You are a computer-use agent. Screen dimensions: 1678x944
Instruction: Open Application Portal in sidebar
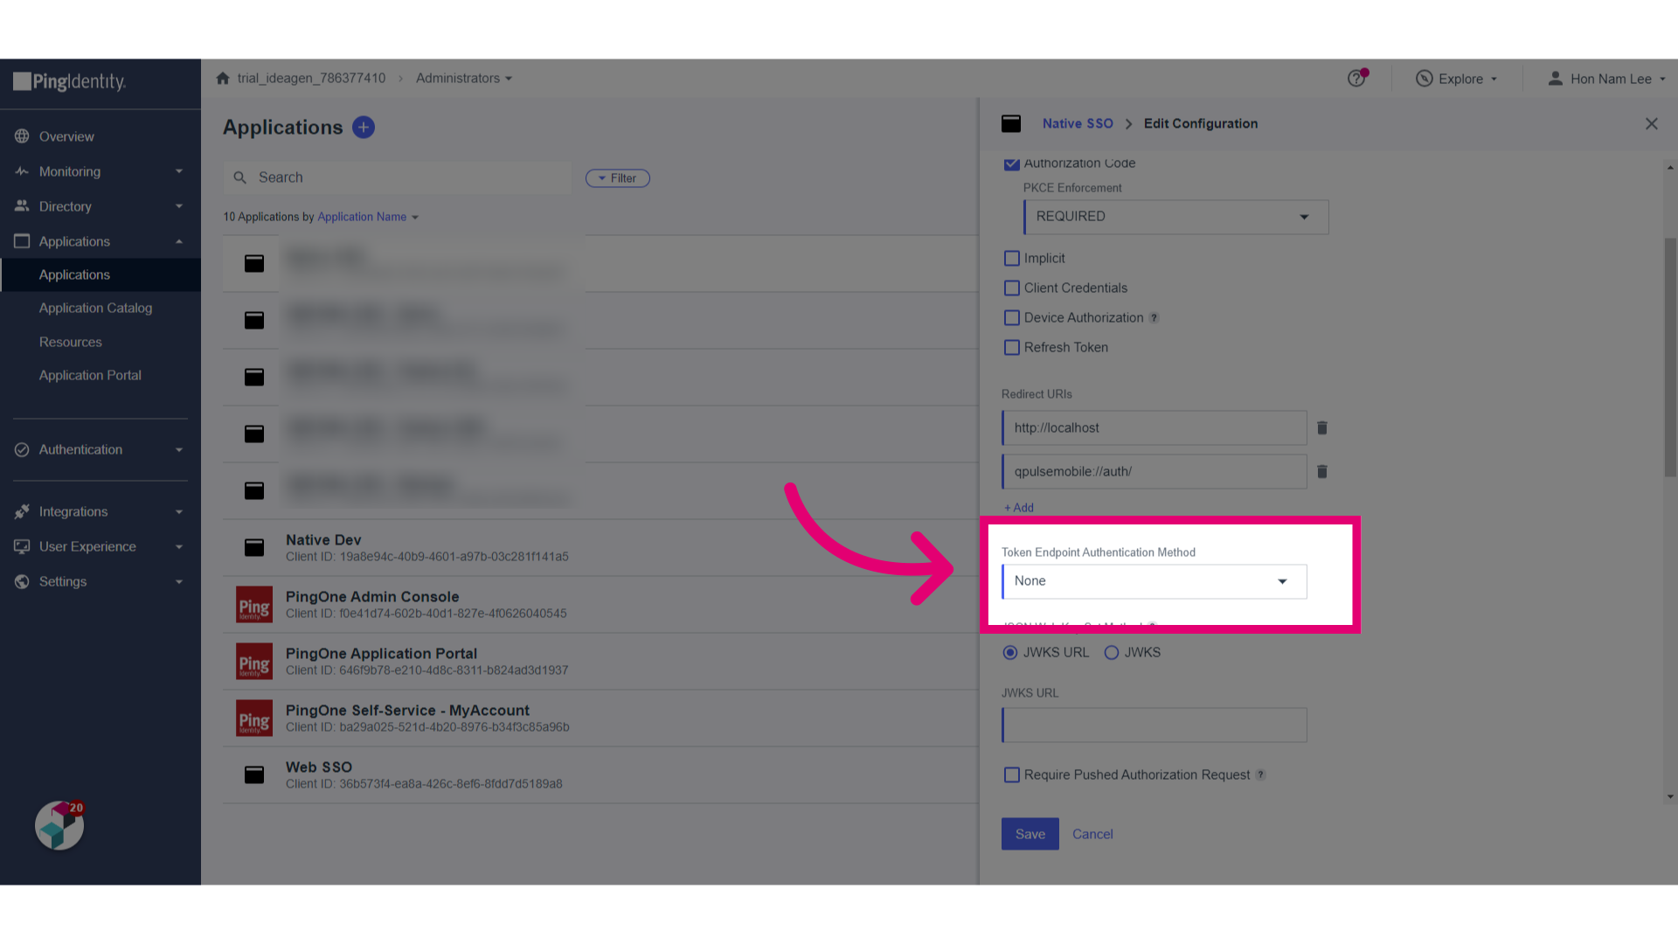tap(90, 375)
